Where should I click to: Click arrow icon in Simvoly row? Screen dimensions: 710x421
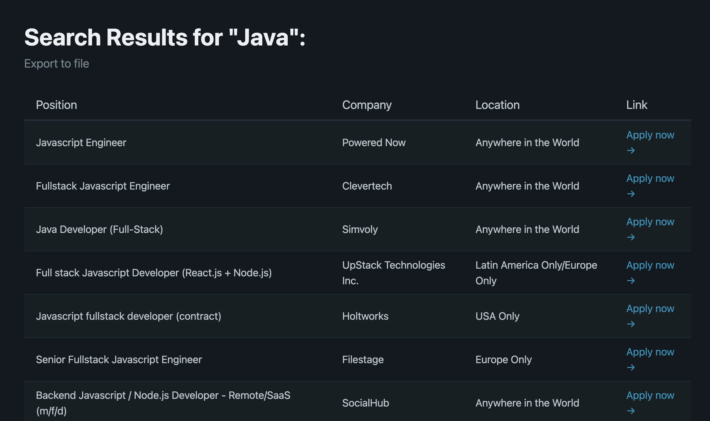point(631,237)
